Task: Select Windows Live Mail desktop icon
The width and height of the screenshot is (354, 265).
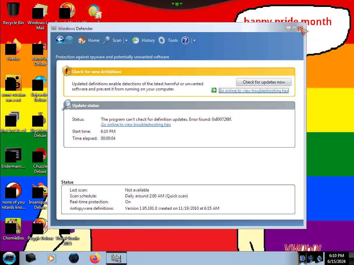Action: tap(40, 16)
